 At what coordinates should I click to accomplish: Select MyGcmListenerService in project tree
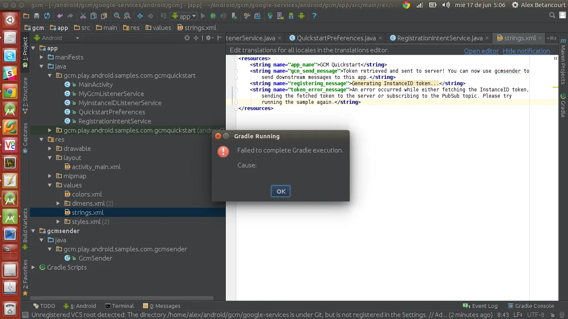(111, 94)
